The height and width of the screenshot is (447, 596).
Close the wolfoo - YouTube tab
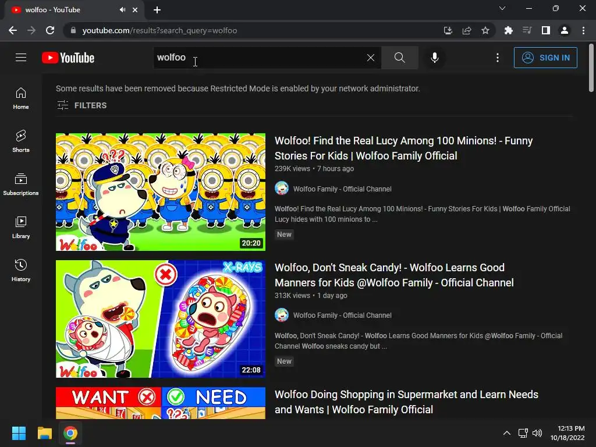point(135,10)
